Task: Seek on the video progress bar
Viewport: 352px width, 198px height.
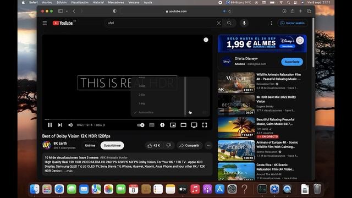Action: 127,119
